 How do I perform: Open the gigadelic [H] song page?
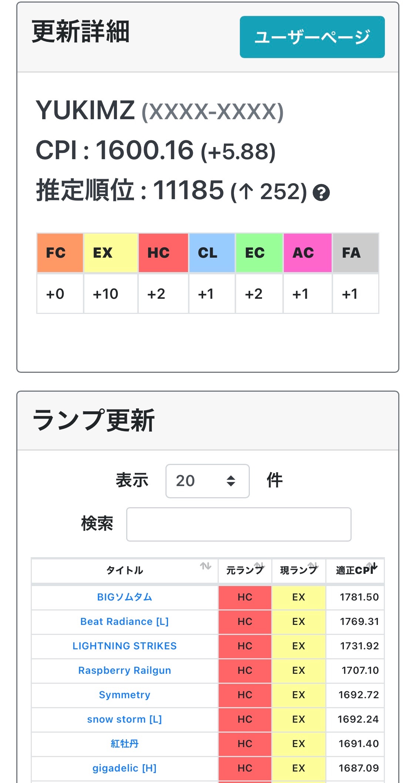(124, 768)
